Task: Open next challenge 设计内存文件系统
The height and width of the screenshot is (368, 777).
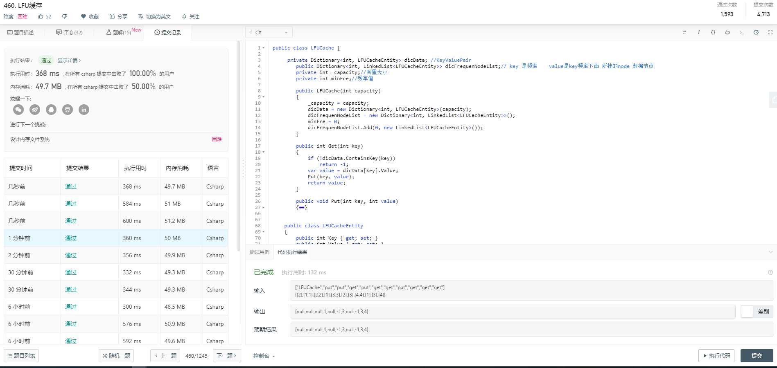Action: click(30, 139)
